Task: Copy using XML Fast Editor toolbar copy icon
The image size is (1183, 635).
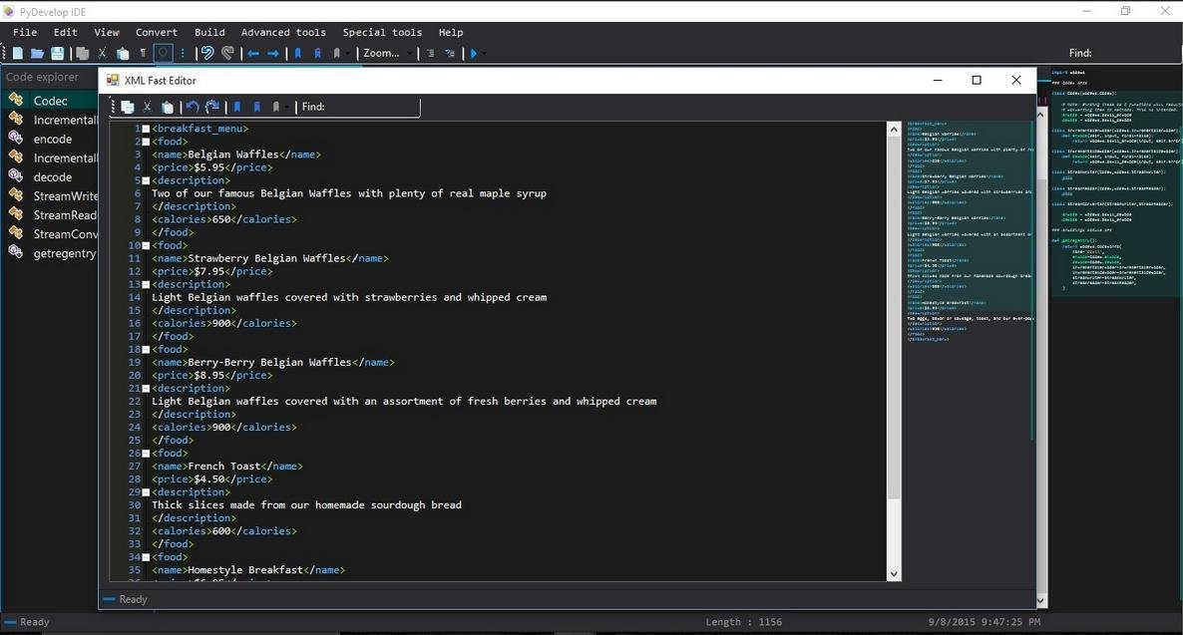Action: (128, 107)
